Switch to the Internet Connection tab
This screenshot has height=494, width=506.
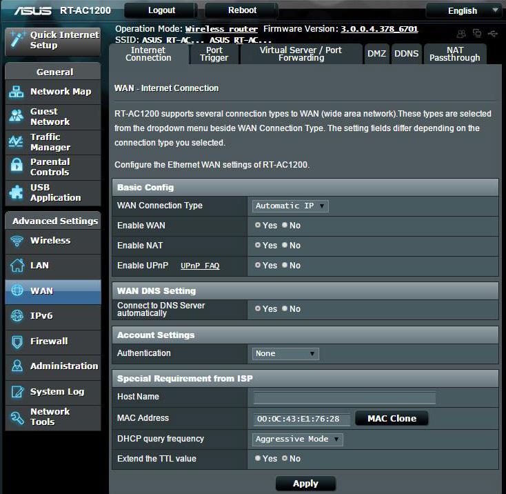tap(148, 54)
